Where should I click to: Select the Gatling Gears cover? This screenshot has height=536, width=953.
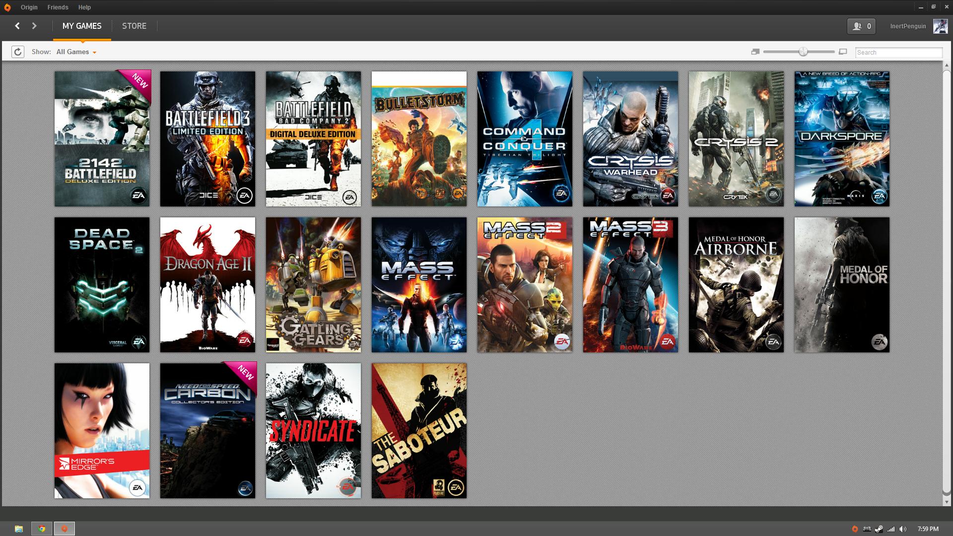[313, 284]
